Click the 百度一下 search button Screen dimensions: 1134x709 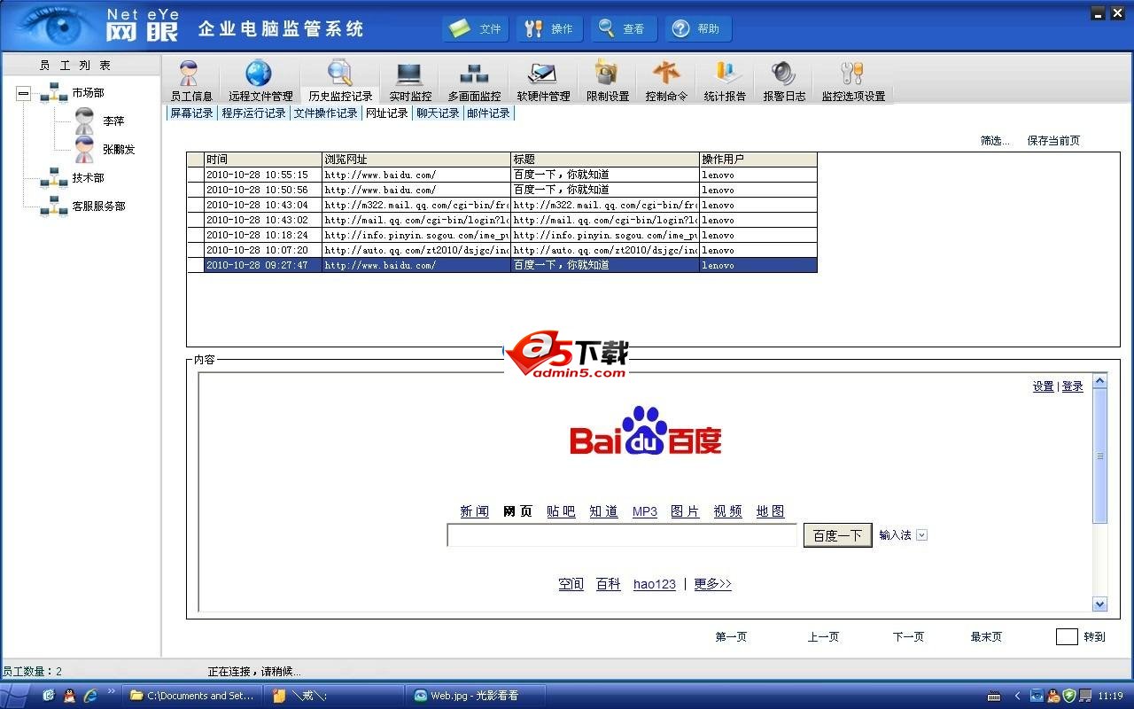837,535
